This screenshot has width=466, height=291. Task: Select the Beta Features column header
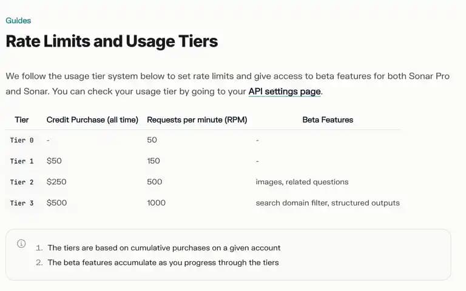(x=328, y=119)
